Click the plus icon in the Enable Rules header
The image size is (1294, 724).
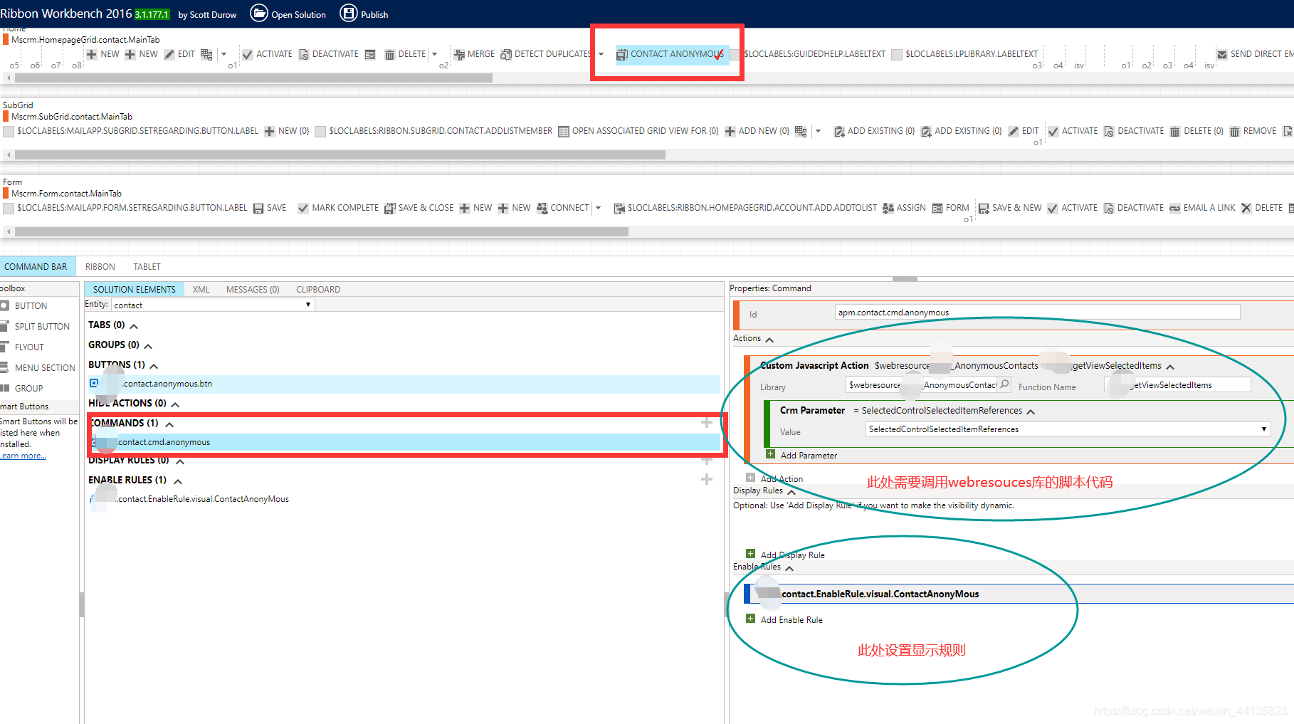coord(707,480)
